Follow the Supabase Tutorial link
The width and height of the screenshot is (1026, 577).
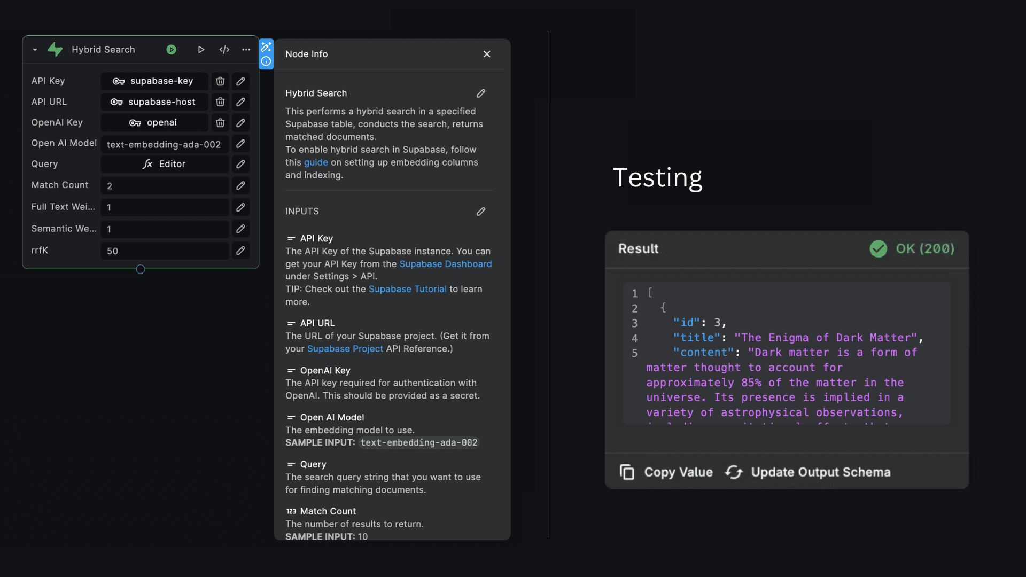(407, 289)
